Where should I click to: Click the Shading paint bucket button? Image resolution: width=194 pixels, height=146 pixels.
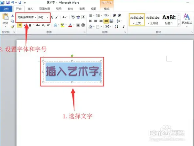click(90, 27)
